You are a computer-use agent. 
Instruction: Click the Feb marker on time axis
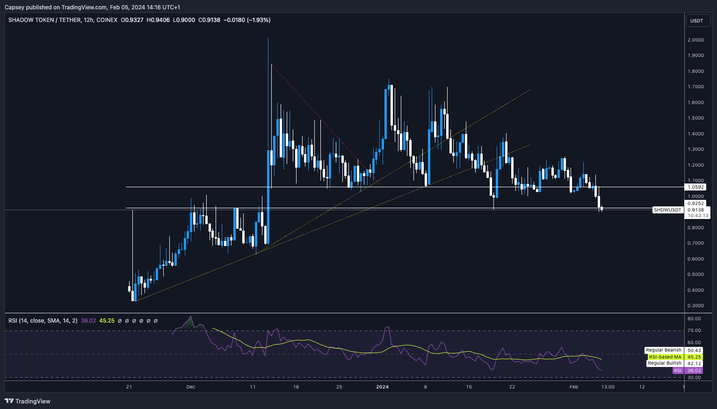(x=574, y=387)
